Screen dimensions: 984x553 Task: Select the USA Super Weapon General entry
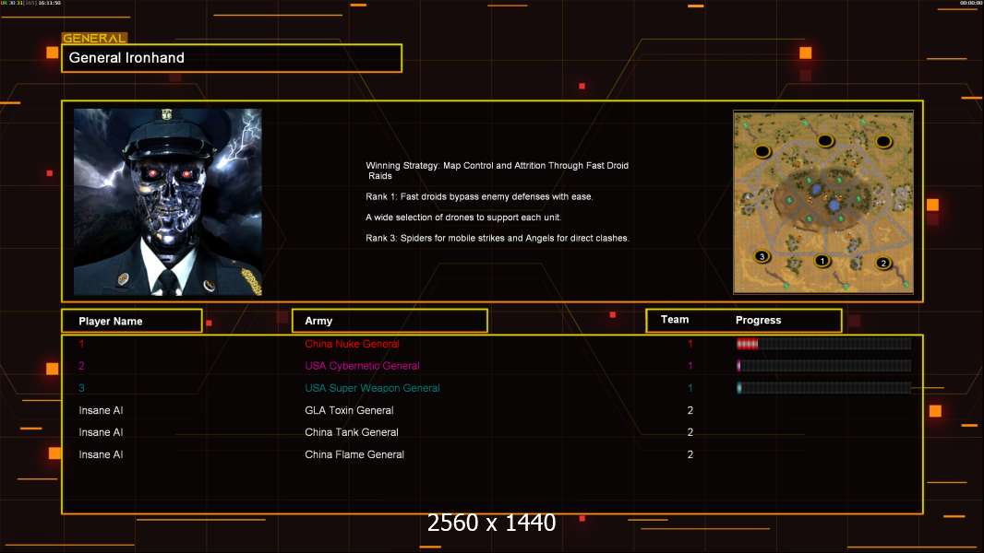click(x=372, y=388)
